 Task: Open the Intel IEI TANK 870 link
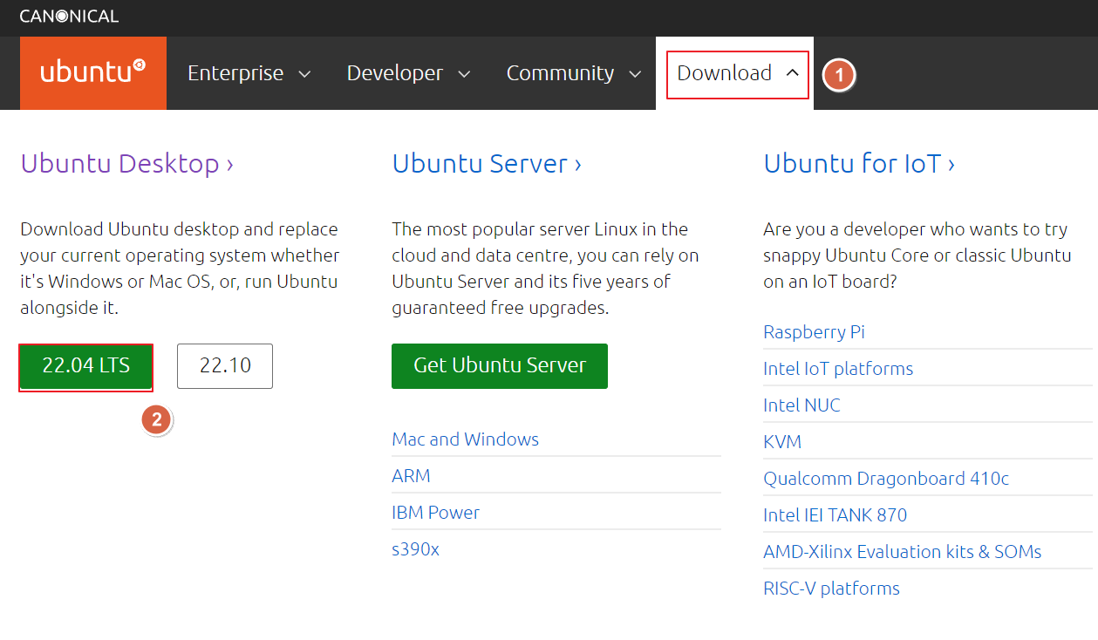pyautogui.click(x=835, y=515)
